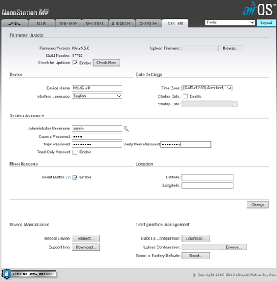Select the SYSTEM tab
The width and height of the screenshot is (277, 281).
point(175,23)
